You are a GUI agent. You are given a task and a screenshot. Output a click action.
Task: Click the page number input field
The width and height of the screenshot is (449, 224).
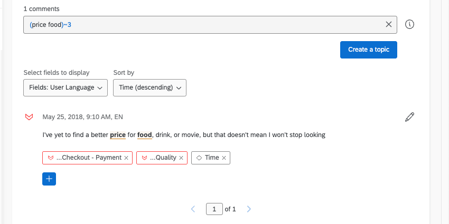214,209
